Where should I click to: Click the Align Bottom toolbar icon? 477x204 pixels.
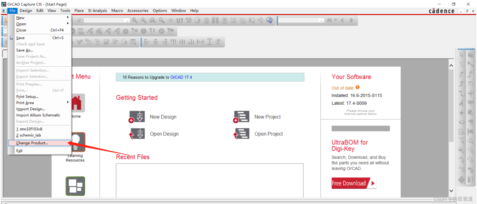191,42
